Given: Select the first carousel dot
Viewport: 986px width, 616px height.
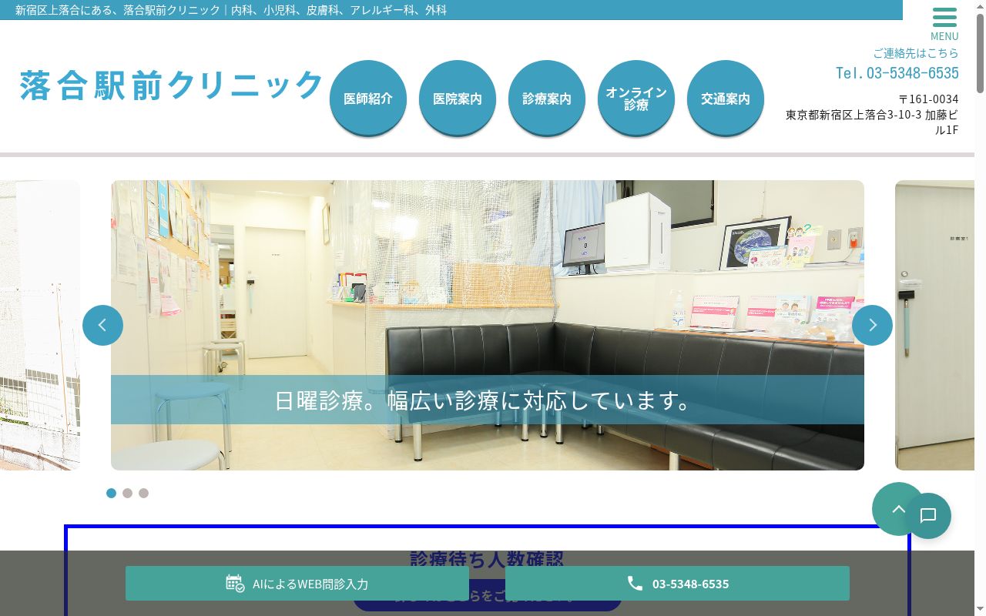Looking at the screenshot, I should click(x=111, y=493).
